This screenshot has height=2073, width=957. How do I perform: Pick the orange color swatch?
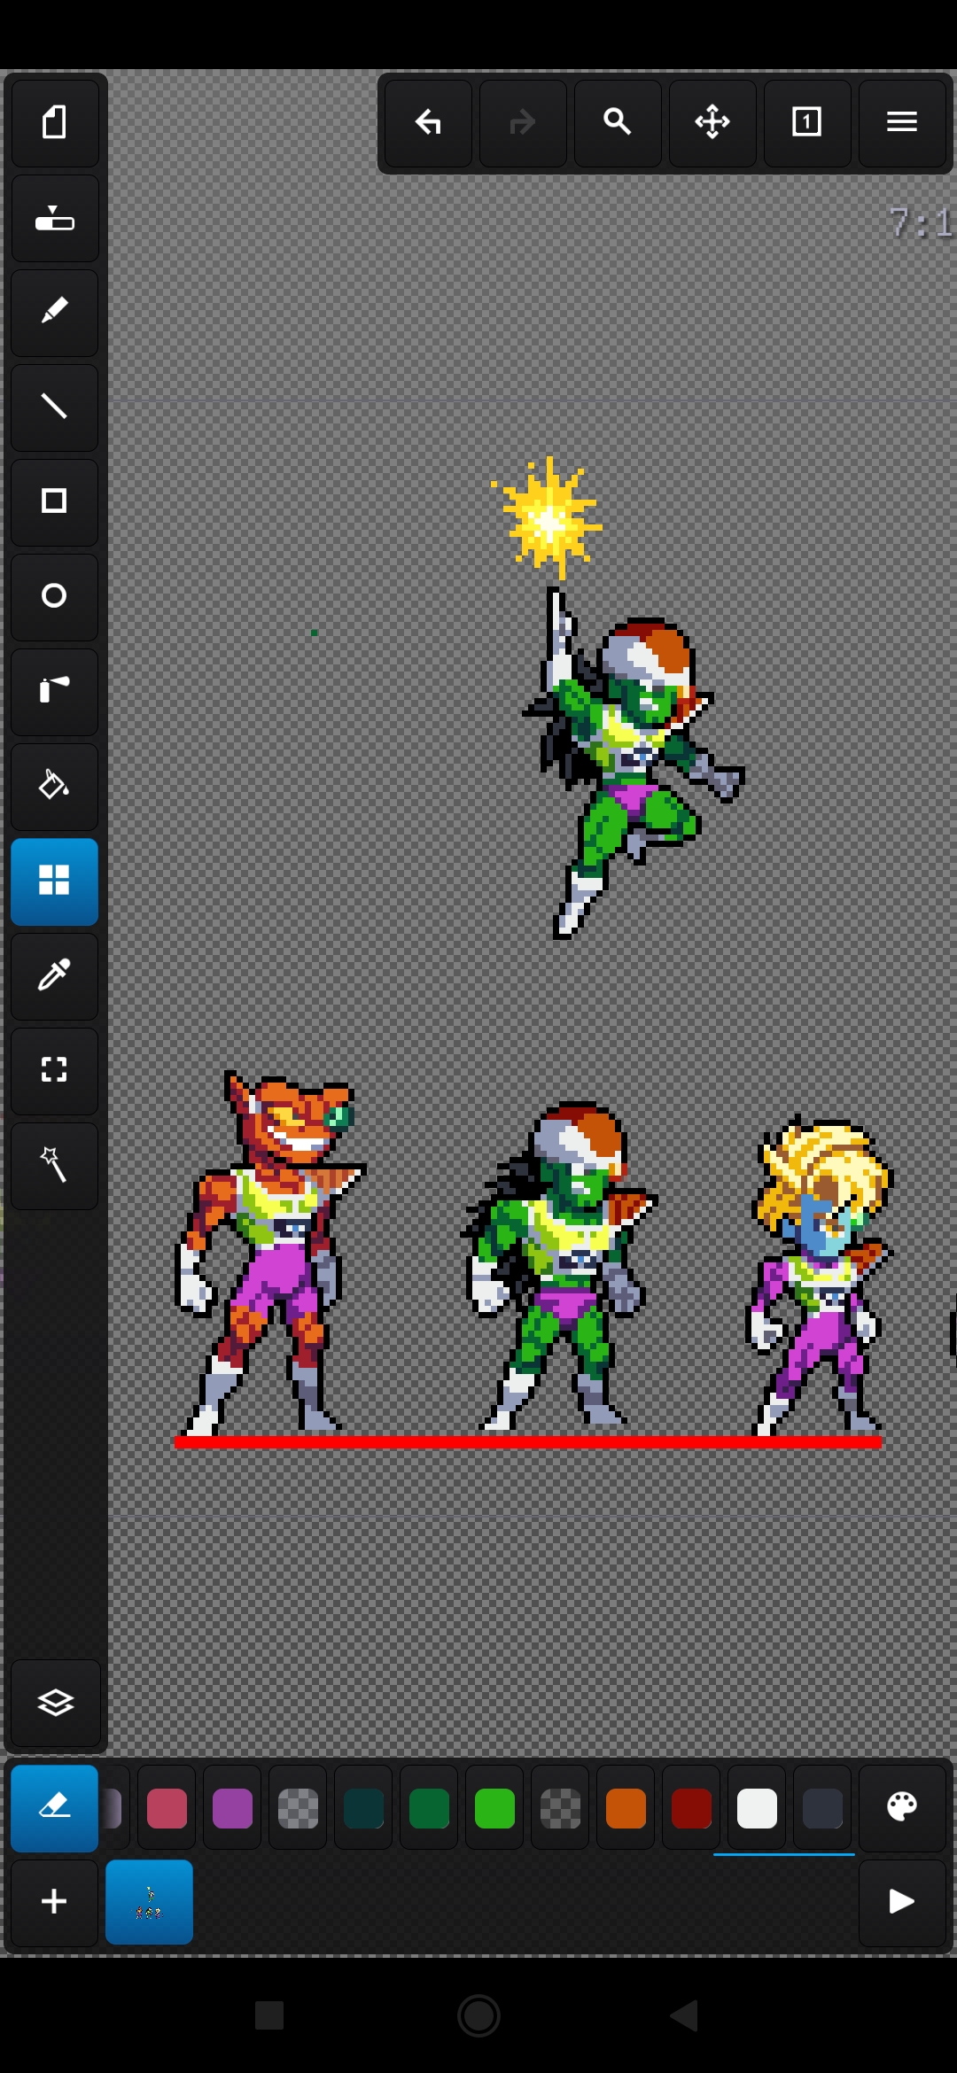pos(626,1808)
